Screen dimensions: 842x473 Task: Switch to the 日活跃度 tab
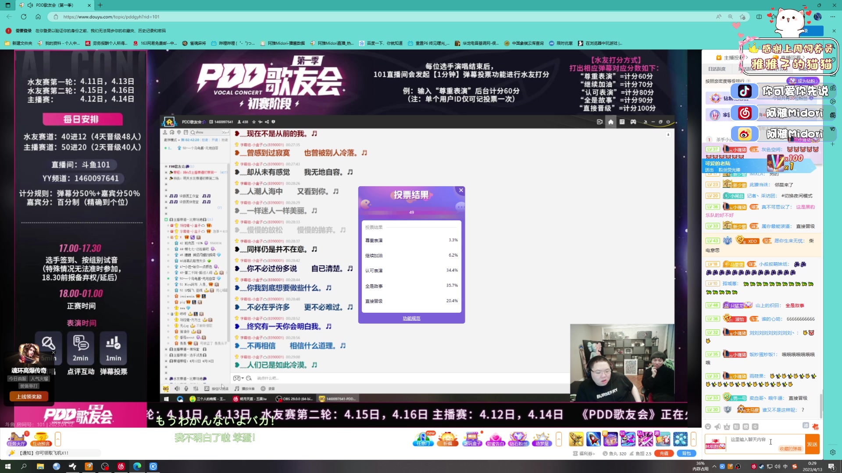(x=718, y=69)
